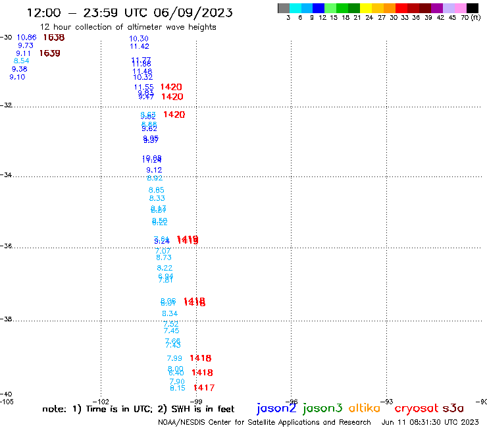Select the purple swatch in the legend bar

437,9
